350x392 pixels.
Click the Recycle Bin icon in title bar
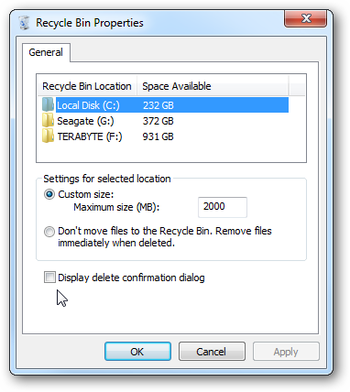(x=24, y=23)
